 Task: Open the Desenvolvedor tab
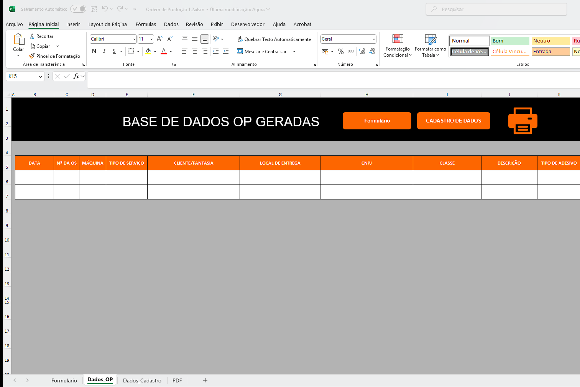(x=248, y=24)
